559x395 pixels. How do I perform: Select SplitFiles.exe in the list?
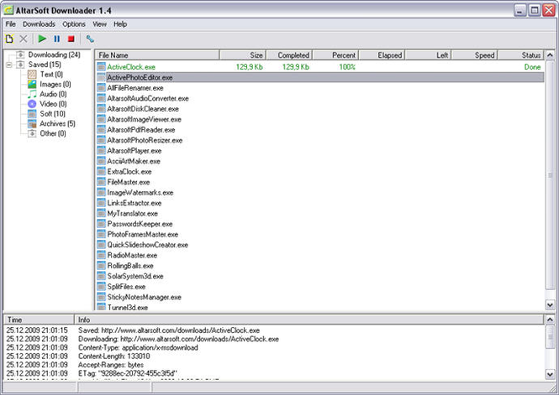click(126, 287)
